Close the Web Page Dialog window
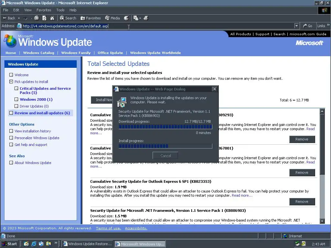Screen dimensions: 331x248 click(x=215, y=89)
